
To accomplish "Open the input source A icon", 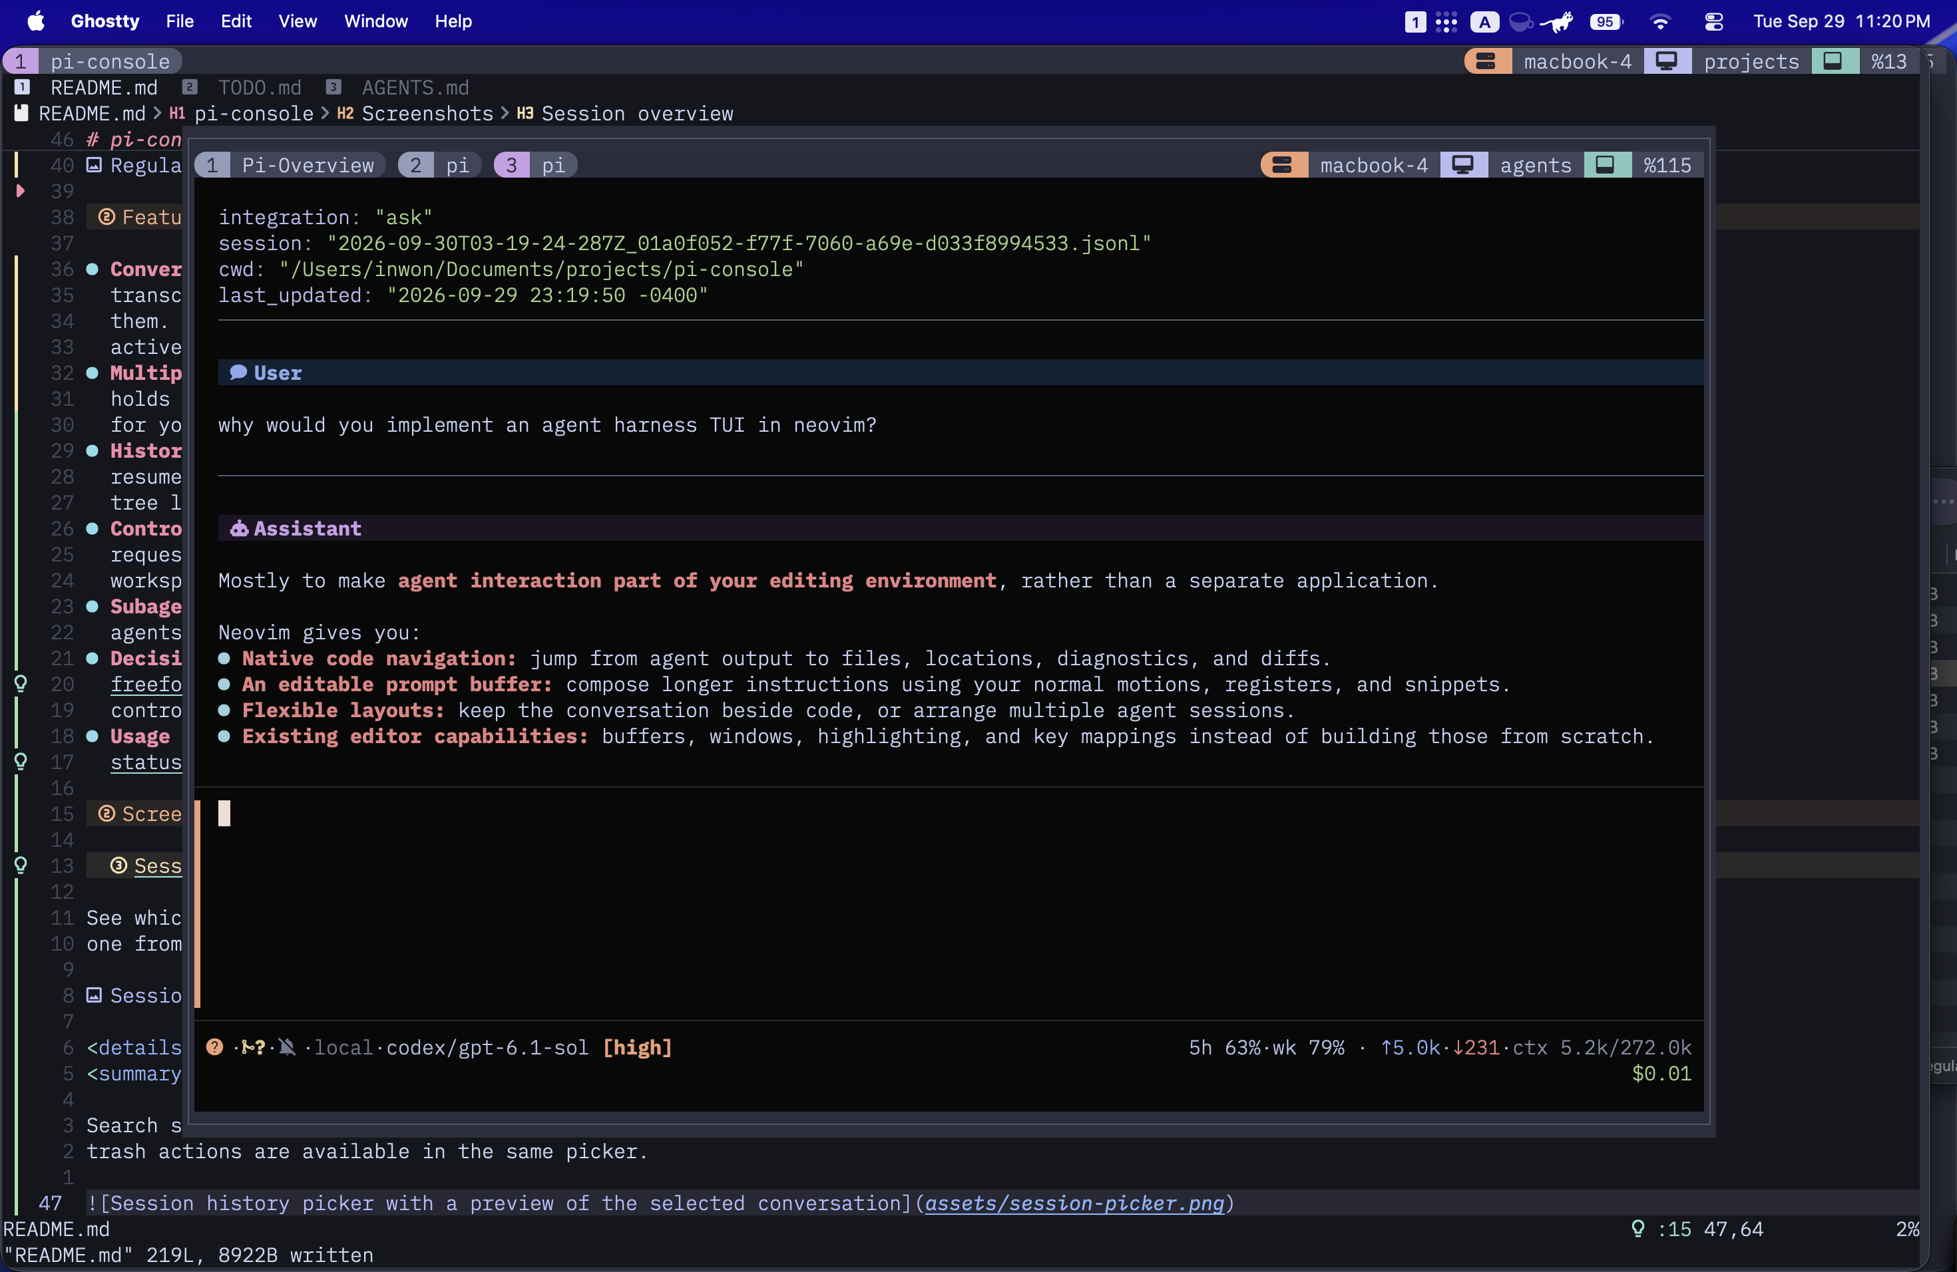I will pyautogui.click(x=1484, y=22).
